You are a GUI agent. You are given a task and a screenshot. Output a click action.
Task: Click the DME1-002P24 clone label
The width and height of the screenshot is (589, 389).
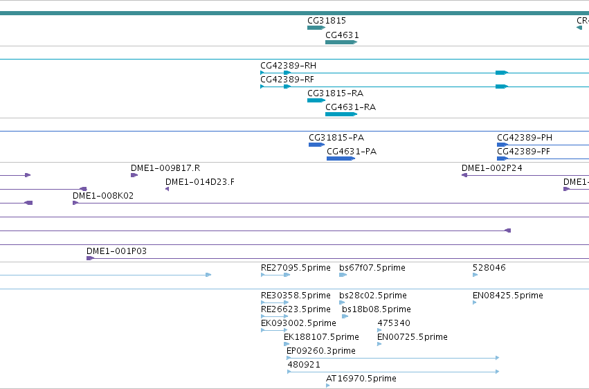[x=491, y=168]
